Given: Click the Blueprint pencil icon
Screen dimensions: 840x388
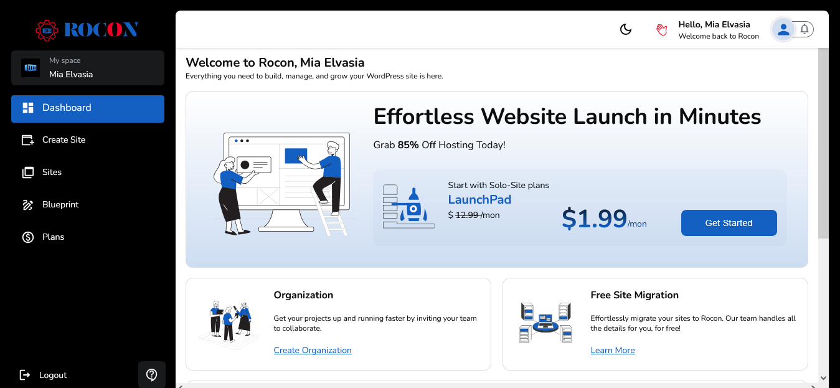Looking at the screenshot, I should point(28,205).
